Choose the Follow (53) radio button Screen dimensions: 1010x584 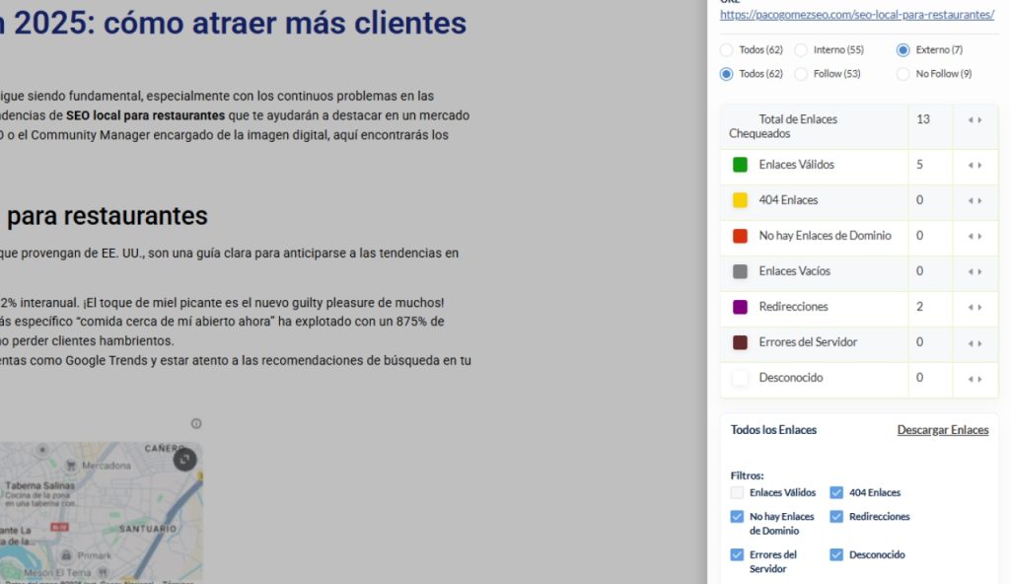coord(802,74)
